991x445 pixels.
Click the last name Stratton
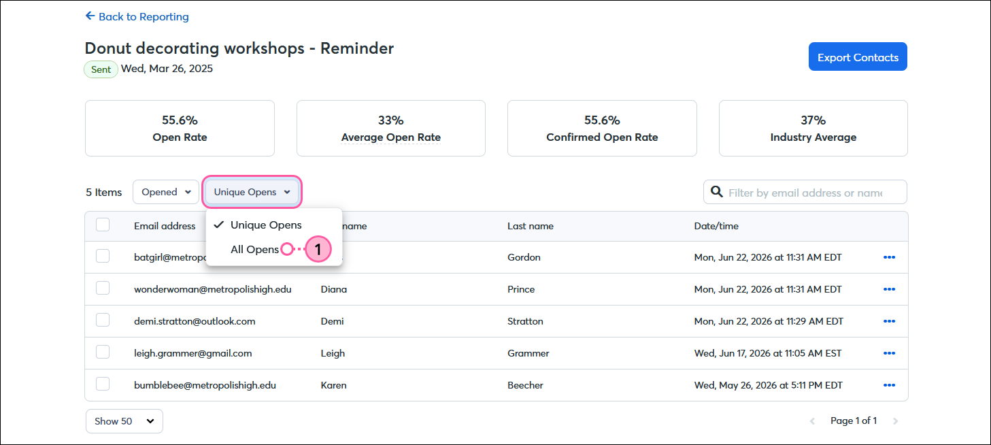point(525,321)
